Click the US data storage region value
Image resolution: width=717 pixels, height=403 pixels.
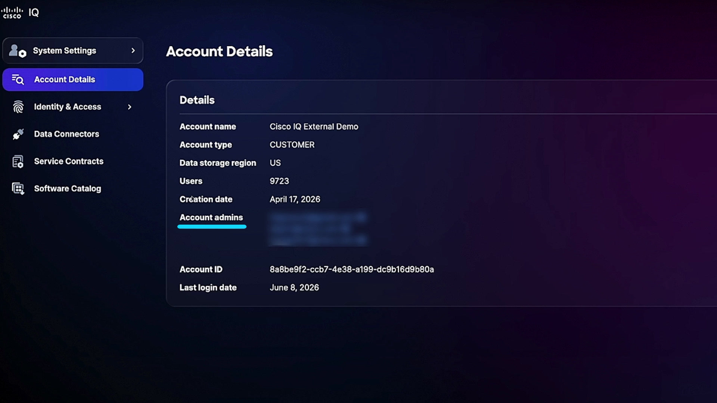tap(275, 163)
